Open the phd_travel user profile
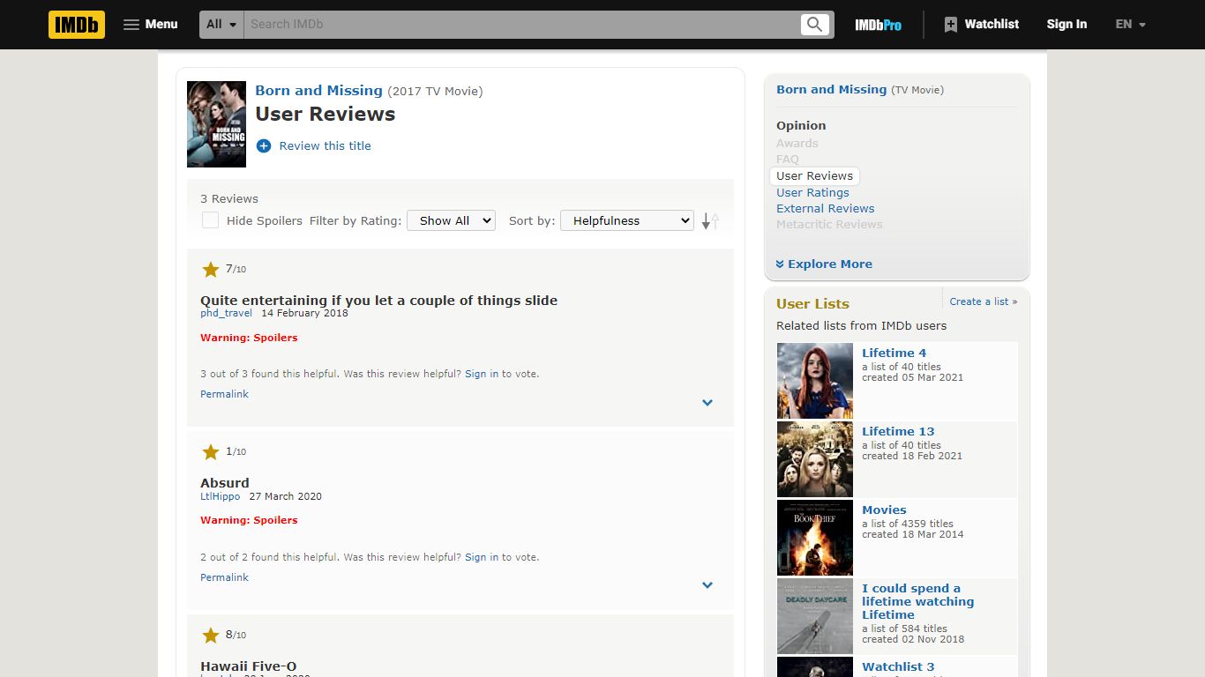The image size is (1205, 677). (x=226, y=313)
